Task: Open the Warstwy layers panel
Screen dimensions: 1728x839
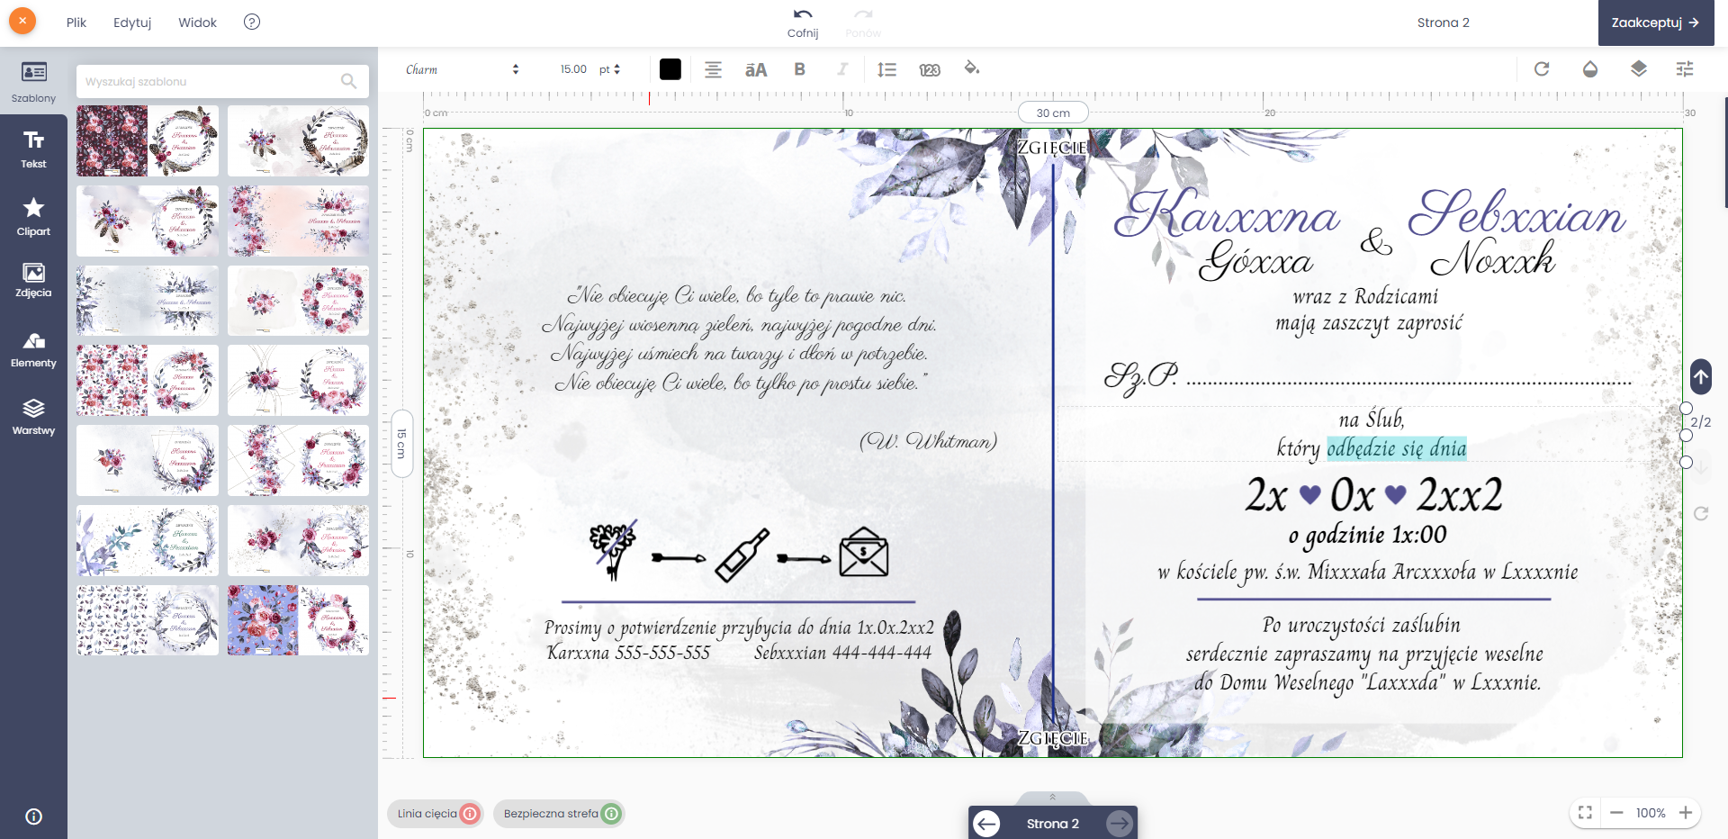Action: pyautogui.click(x=33, y=417)
